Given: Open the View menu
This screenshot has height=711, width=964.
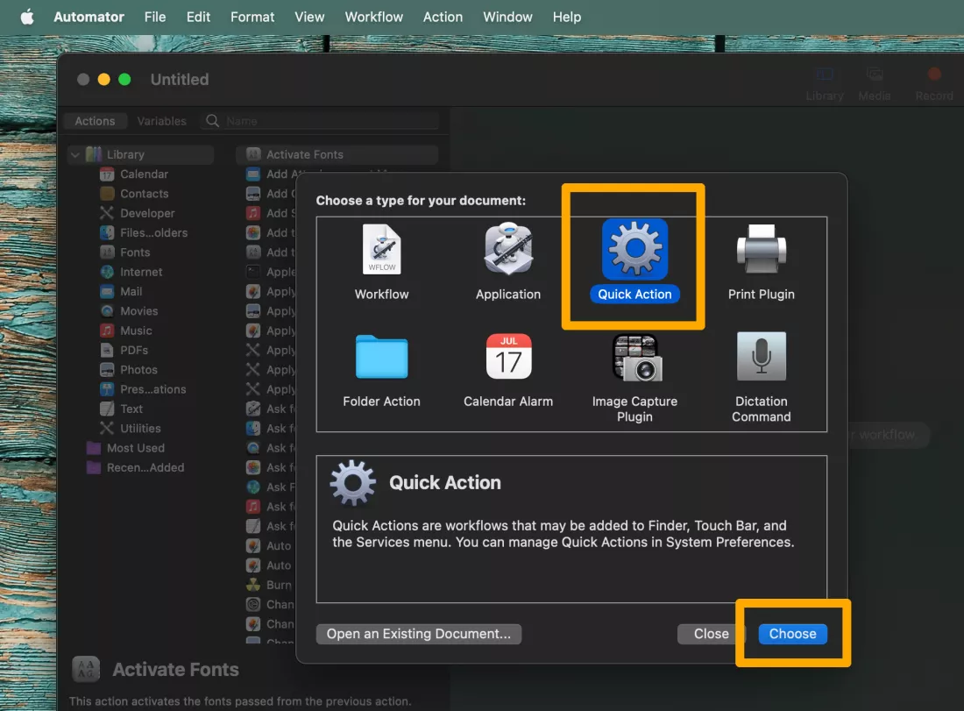Looking at the screenshot, I should tap(309, 17).
